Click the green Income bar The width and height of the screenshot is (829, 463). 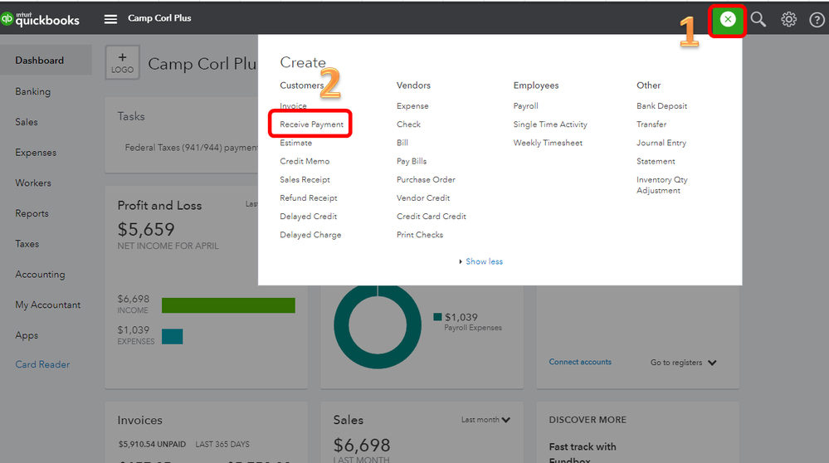pyautogui.click(x=228, y=305)
